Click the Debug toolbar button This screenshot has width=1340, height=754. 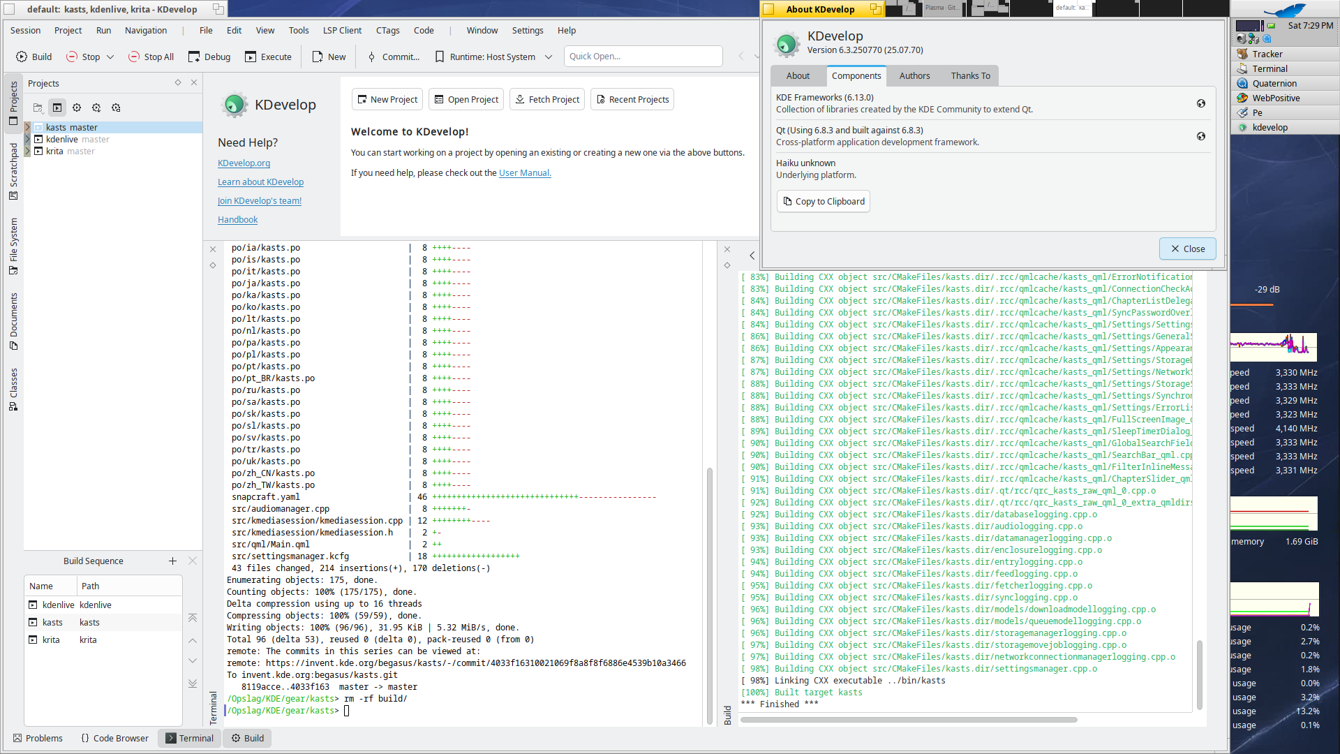[209, 57]
